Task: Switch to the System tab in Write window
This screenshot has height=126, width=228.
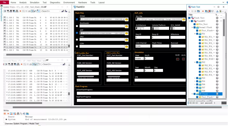Action: click(16, 123)
